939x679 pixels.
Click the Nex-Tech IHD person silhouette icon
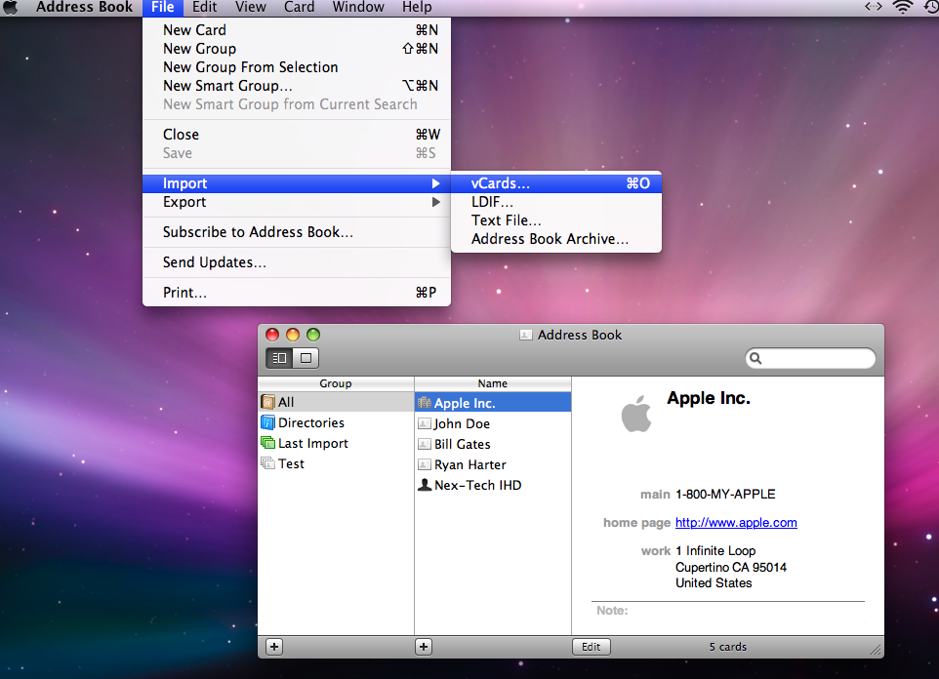425,485
